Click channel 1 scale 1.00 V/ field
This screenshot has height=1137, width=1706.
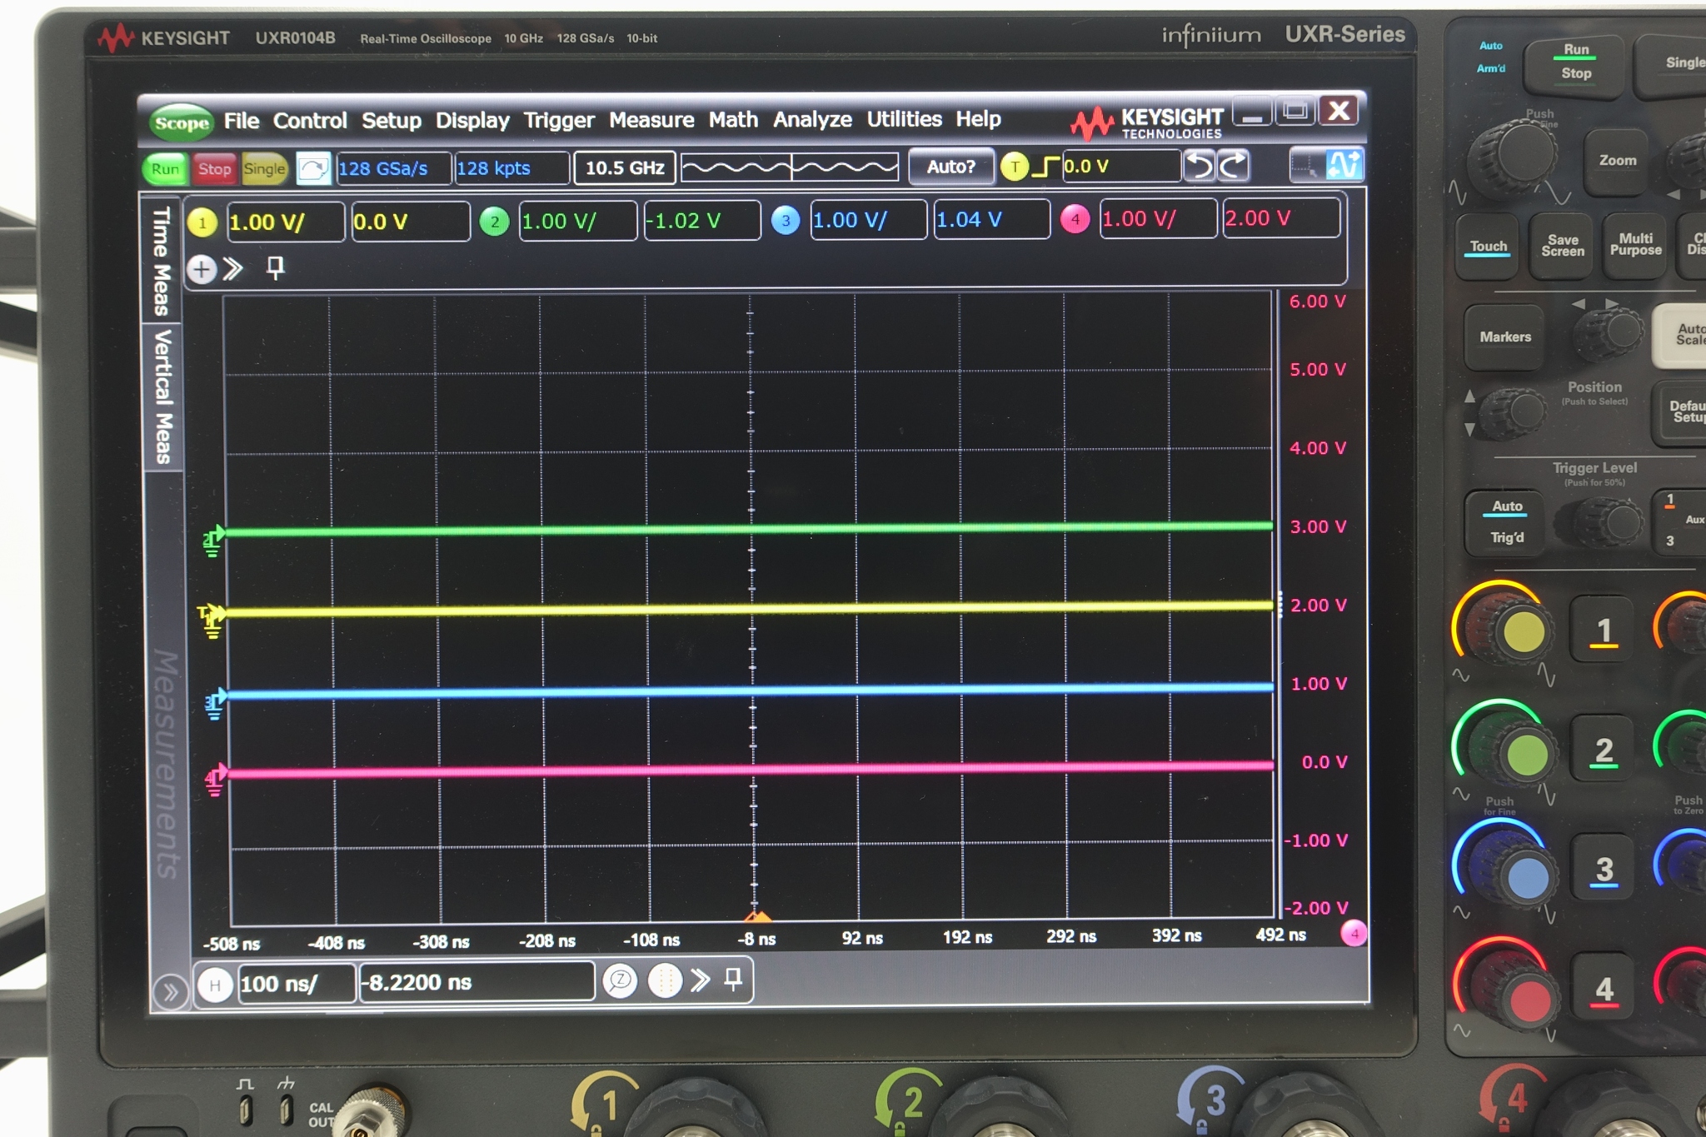click(284, 222)
